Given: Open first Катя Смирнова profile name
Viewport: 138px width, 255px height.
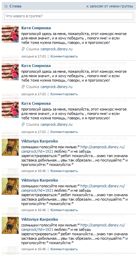Looking at the screenshot, I should pyautogui.click(x=36, y=28).
